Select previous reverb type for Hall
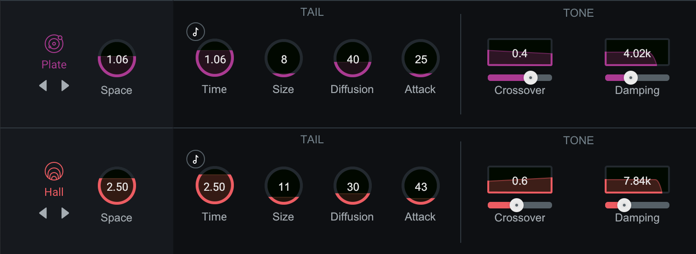This screenshot has height=254, width=696. [x=43, y=213]
